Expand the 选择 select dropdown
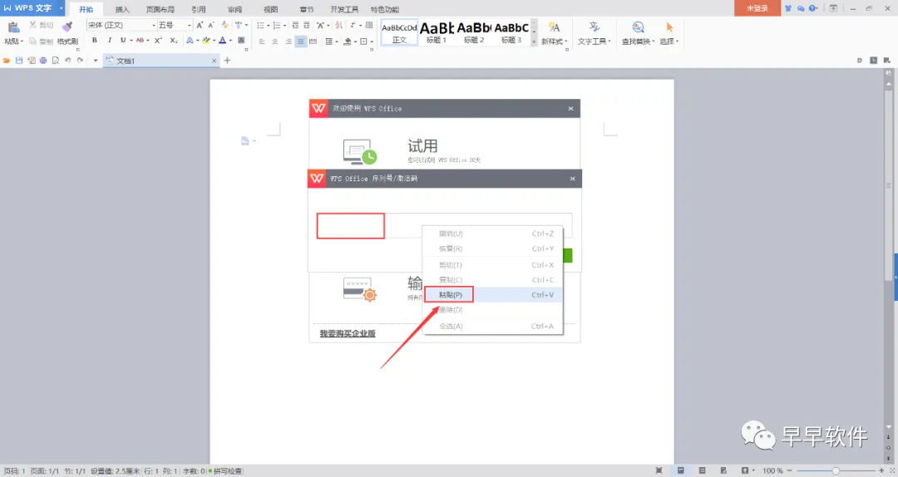The height and width of the screenshot is (477, 898). [x=677, y=42]
